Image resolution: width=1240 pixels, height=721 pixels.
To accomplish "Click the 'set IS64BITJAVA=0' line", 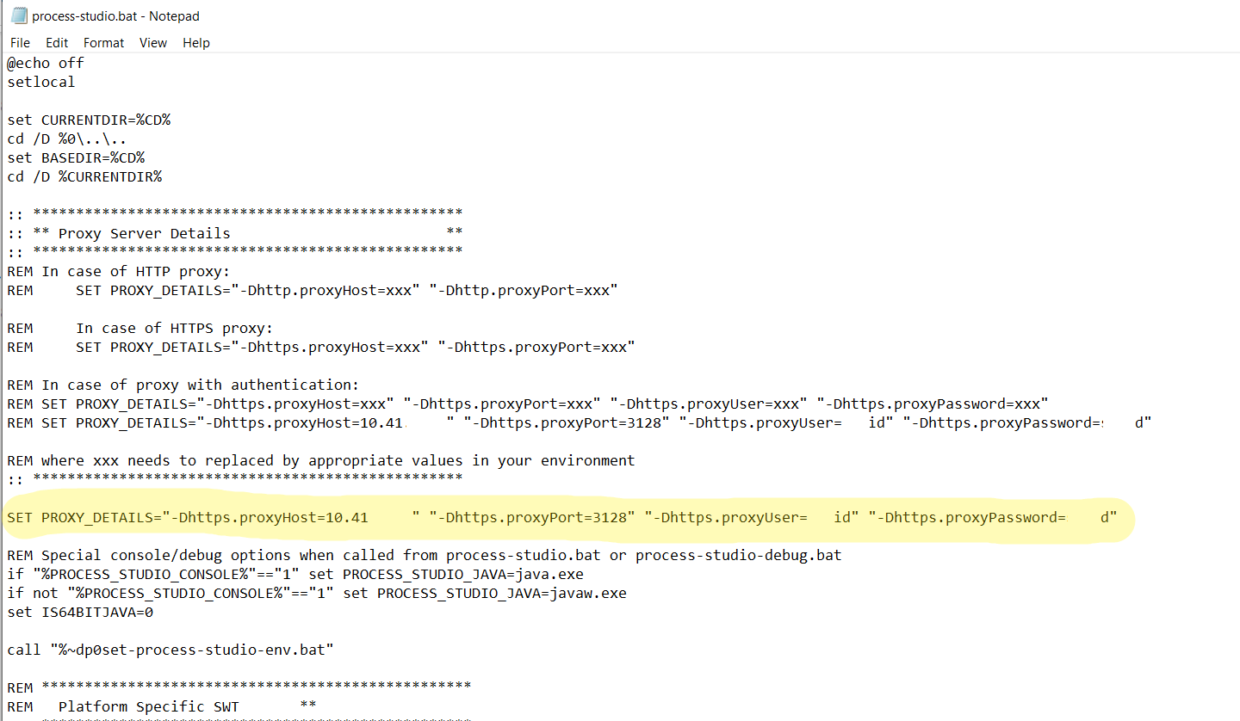I will point(80,612).
